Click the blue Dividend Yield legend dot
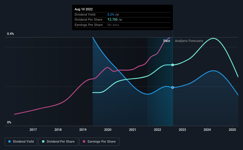 pos(9,141)
